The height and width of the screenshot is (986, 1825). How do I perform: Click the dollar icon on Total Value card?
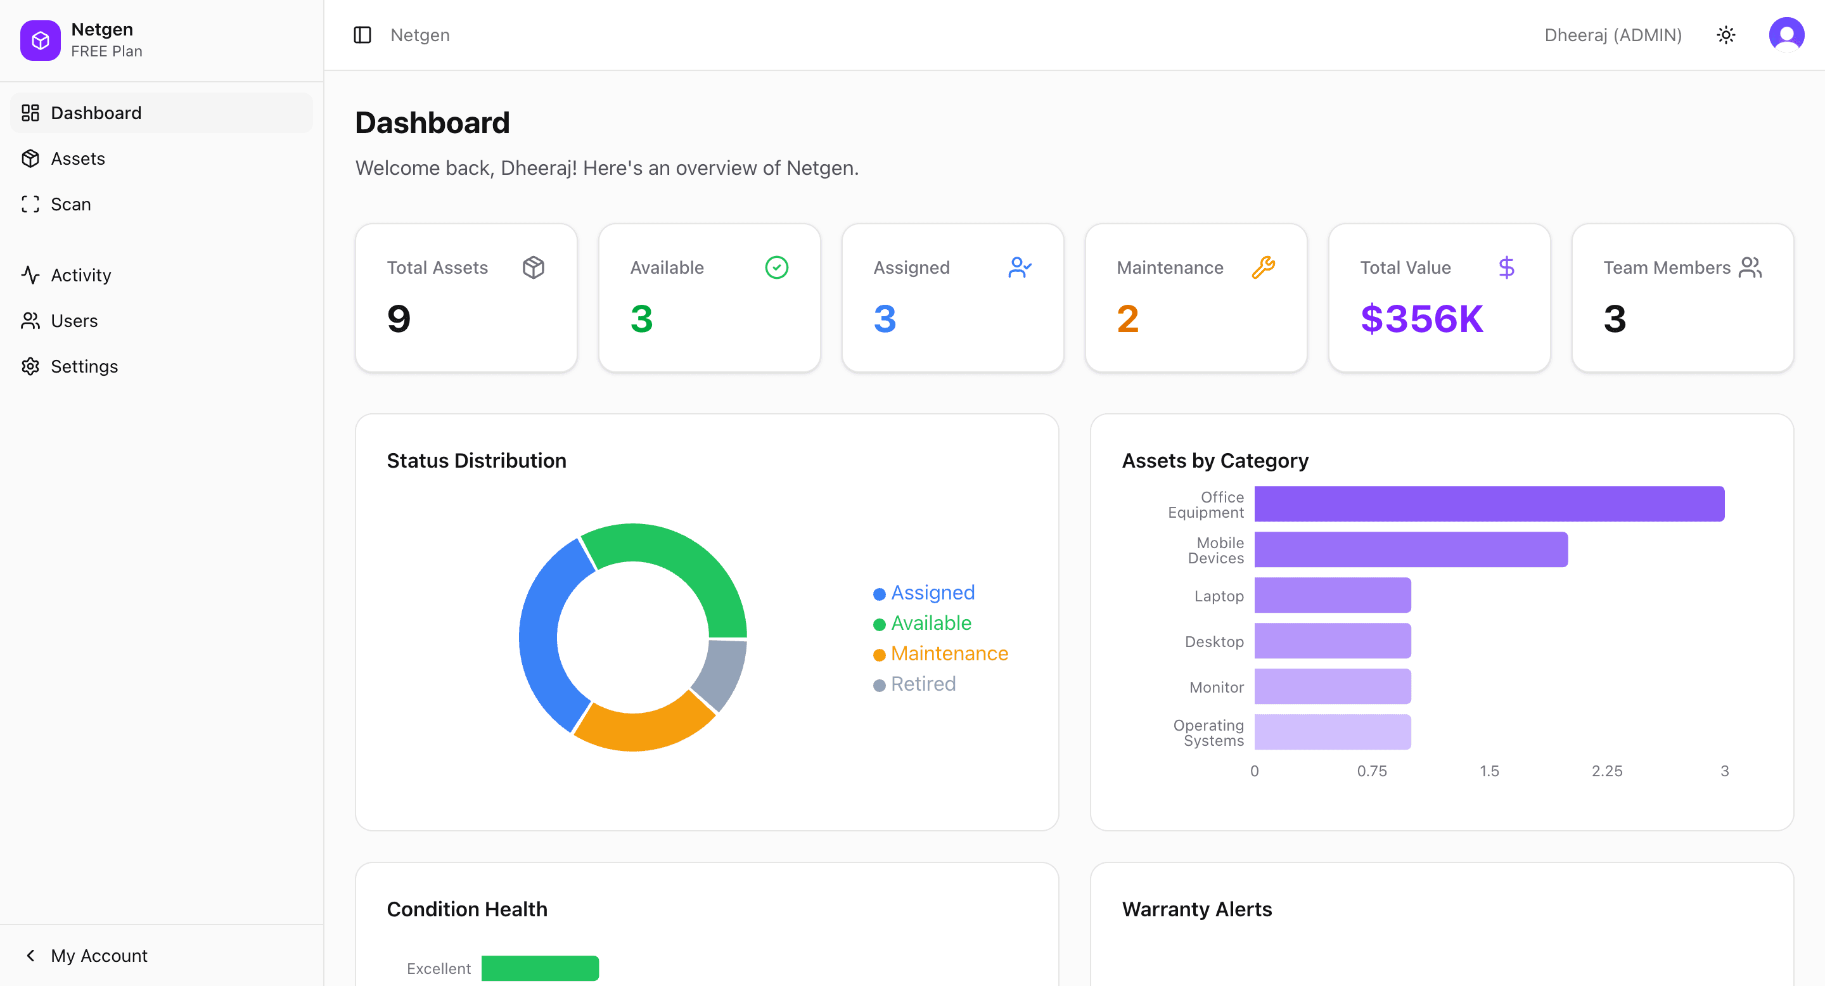point(1506,267)
